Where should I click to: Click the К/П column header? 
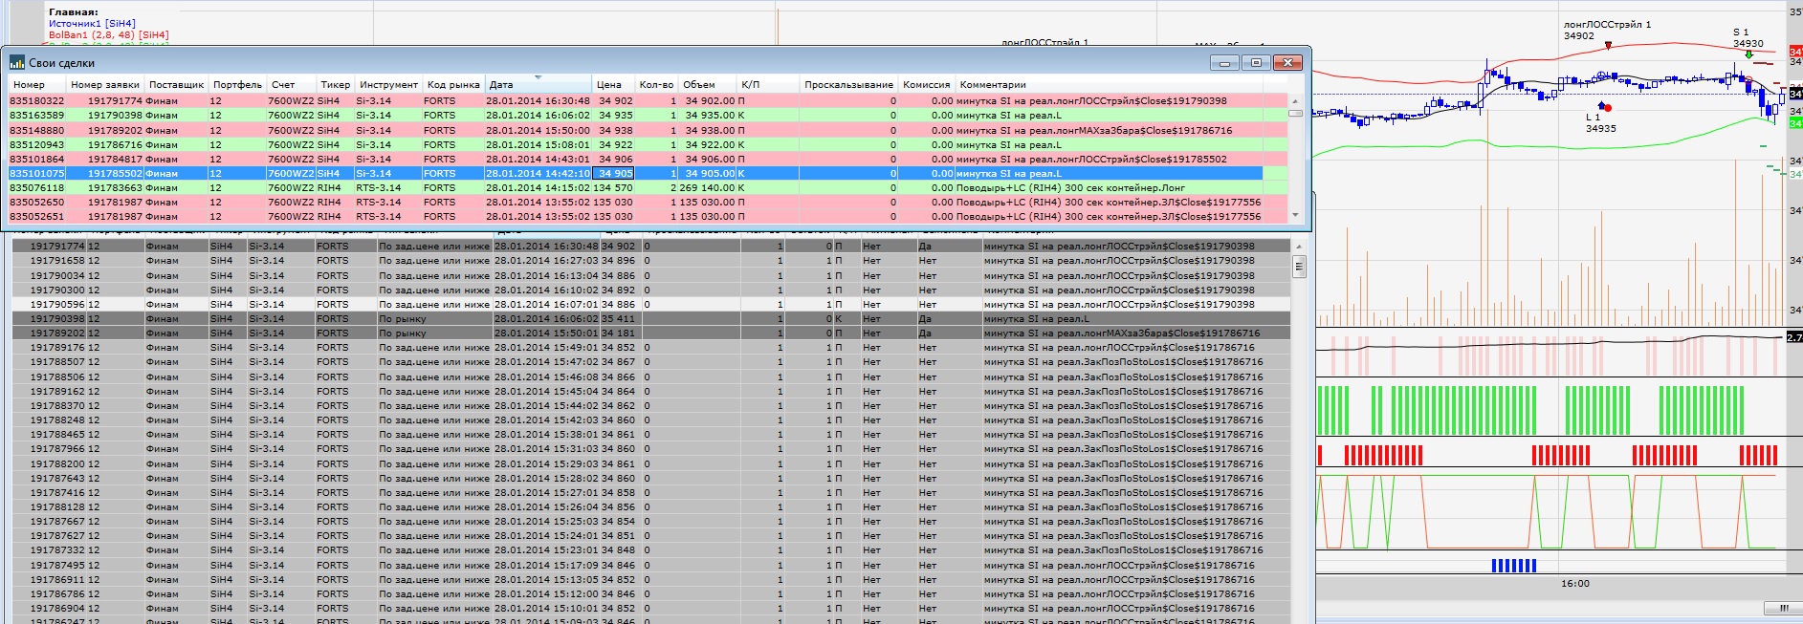click(769, 84)
